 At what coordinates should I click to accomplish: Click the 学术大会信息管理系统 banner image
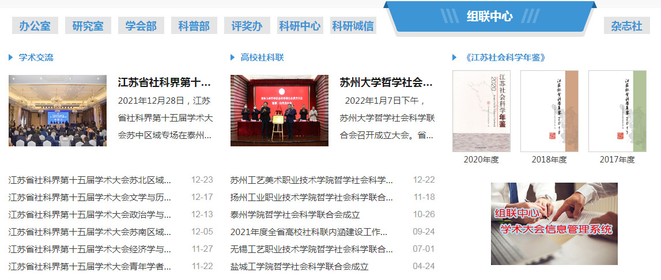(554, 224)
